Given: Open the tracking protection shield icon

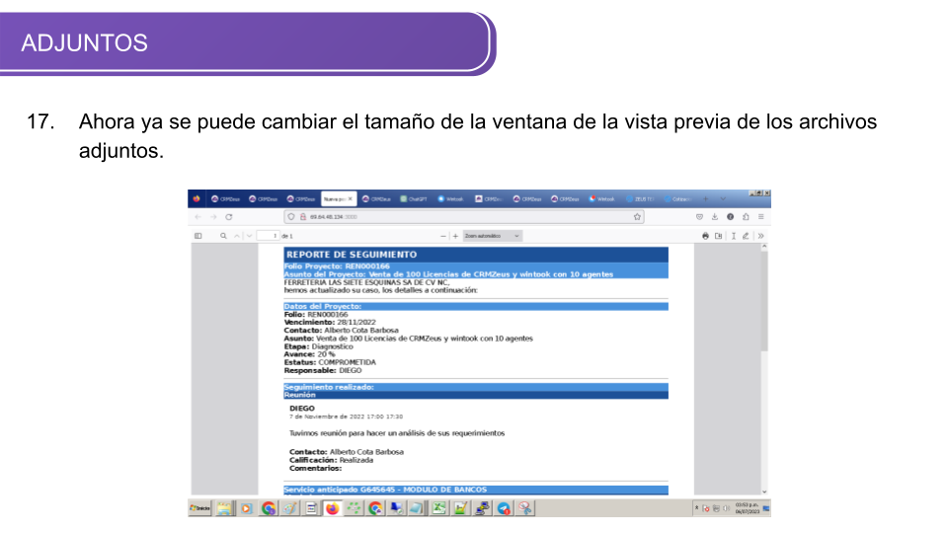Looking at the screenshot, I should tap(291, 217).
